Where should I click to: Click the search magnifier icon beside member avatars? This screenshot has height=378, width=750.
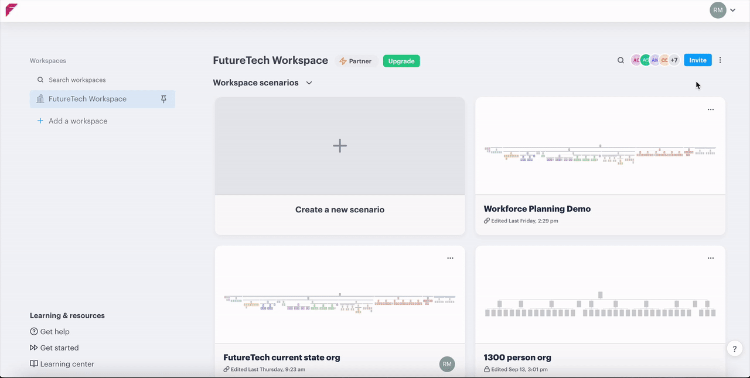point(621,60)
